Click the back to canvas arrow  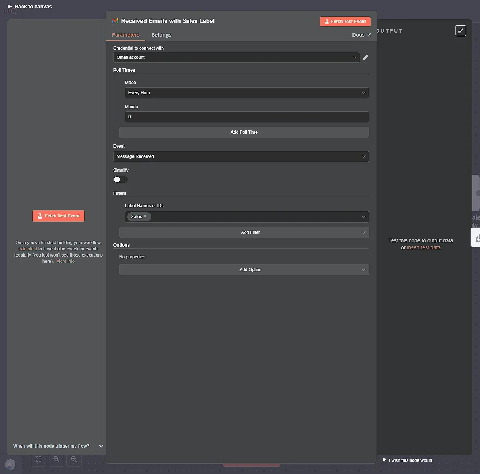10,6
